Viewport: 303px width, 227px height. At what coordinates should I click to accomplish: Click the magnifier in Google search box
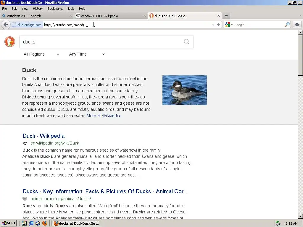(x=287, y=25)
